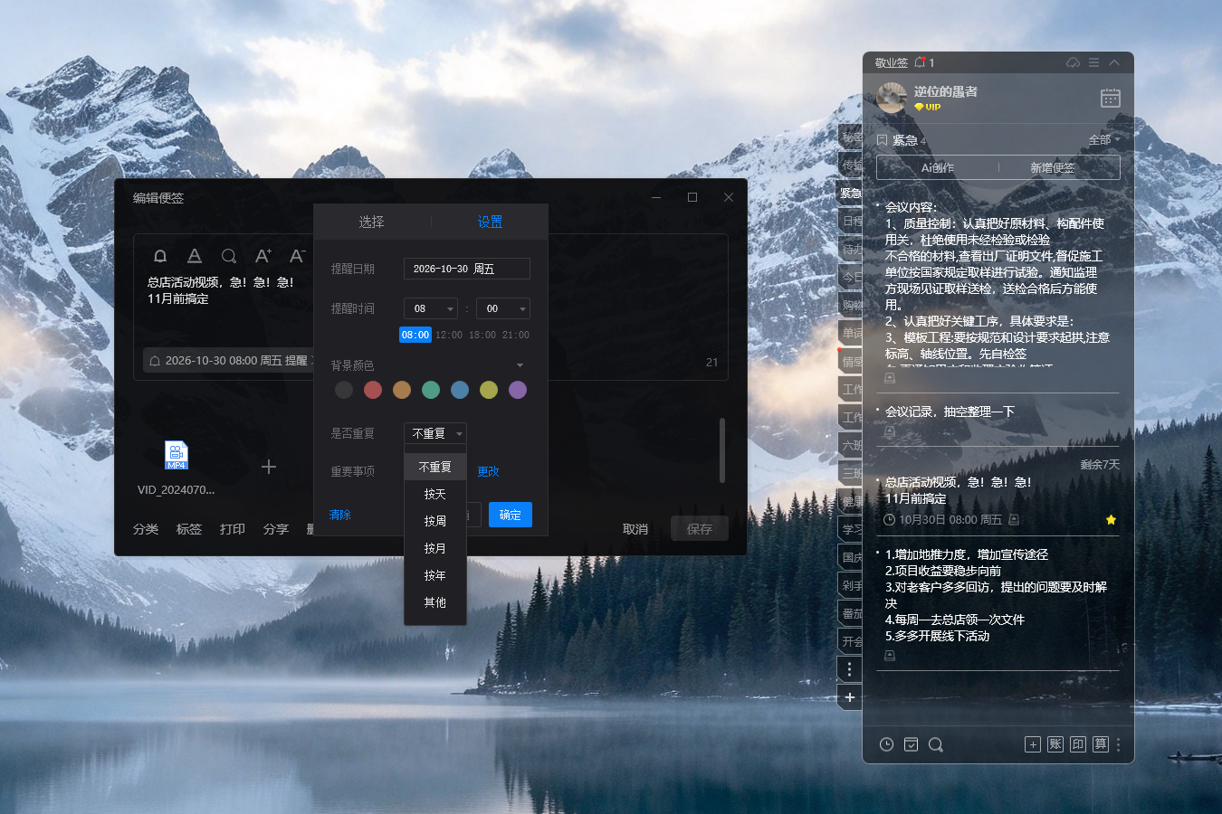Toggle the yellow star on 总店活动视频 note
Viewport: 1222px width, 814px height.
(x=1111, y=520)
